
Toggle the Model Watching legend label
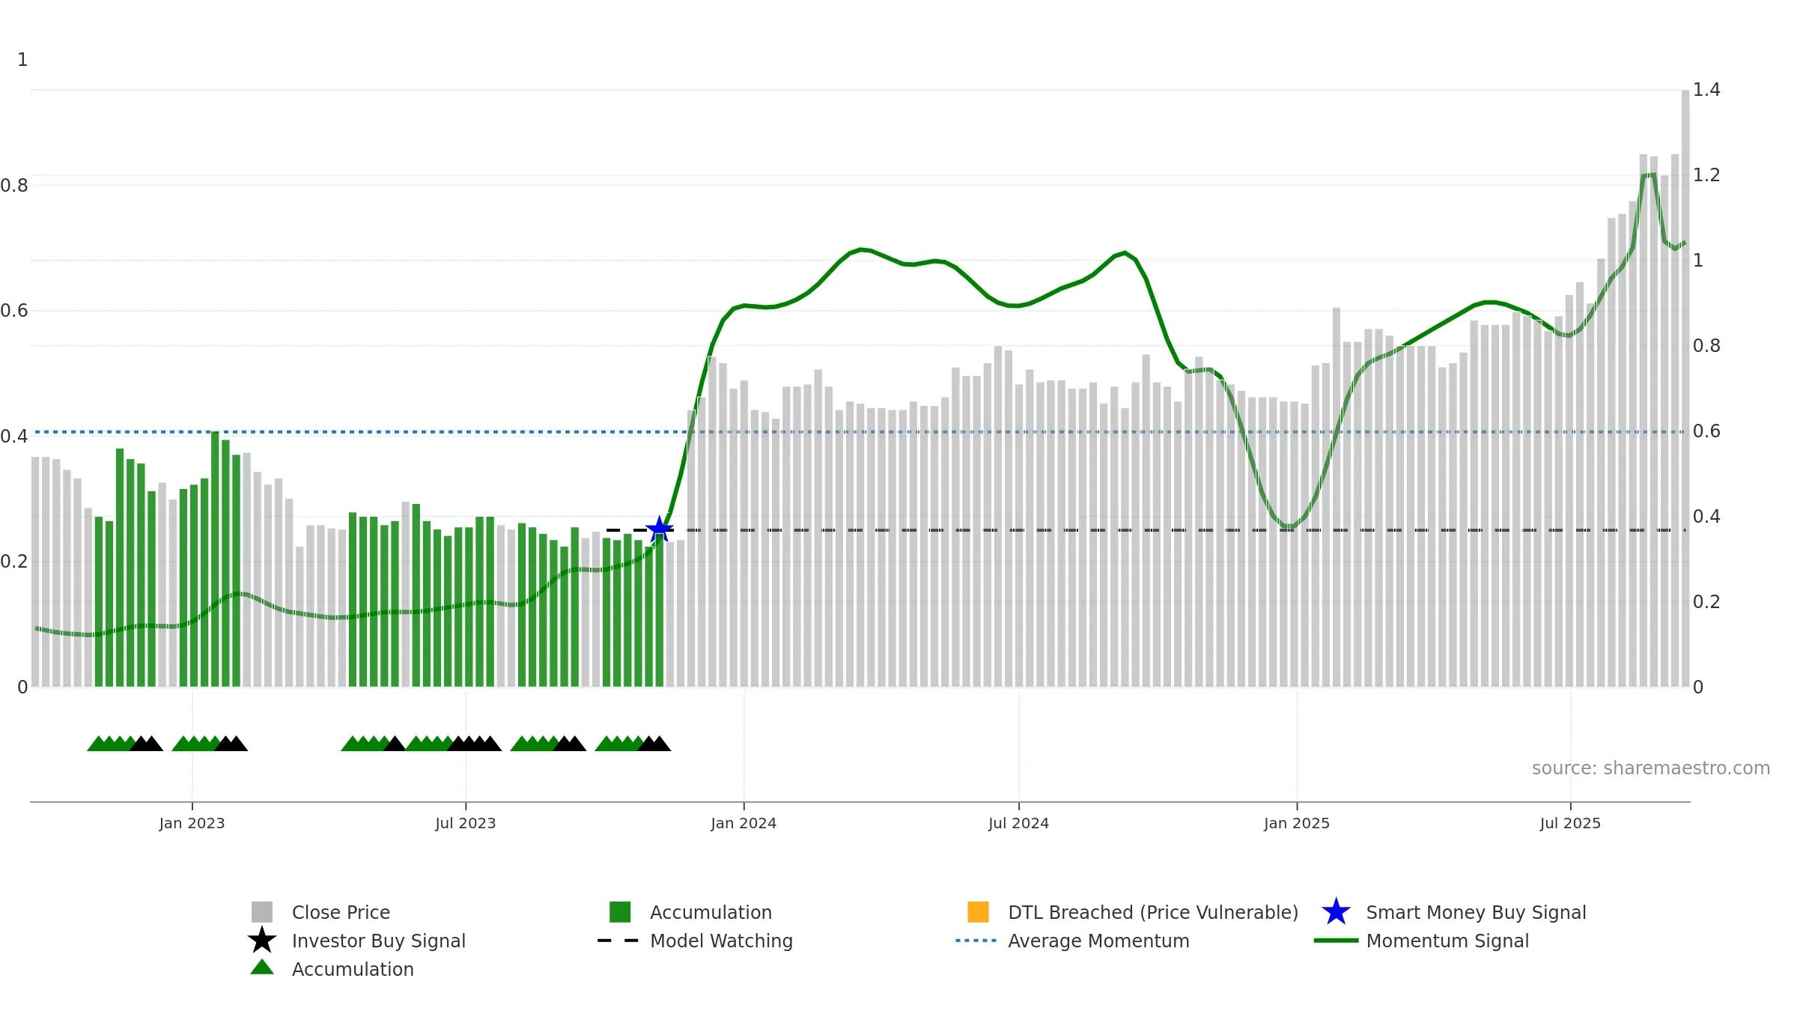coord(721,941)
